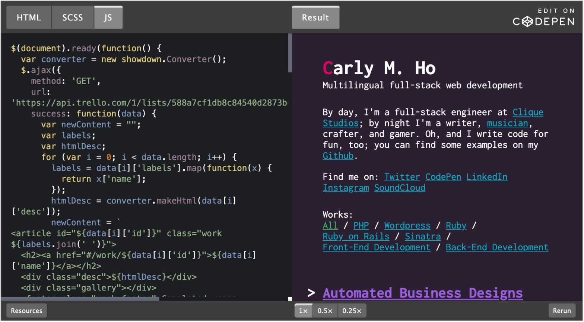Open the Github link

point(338,156)
